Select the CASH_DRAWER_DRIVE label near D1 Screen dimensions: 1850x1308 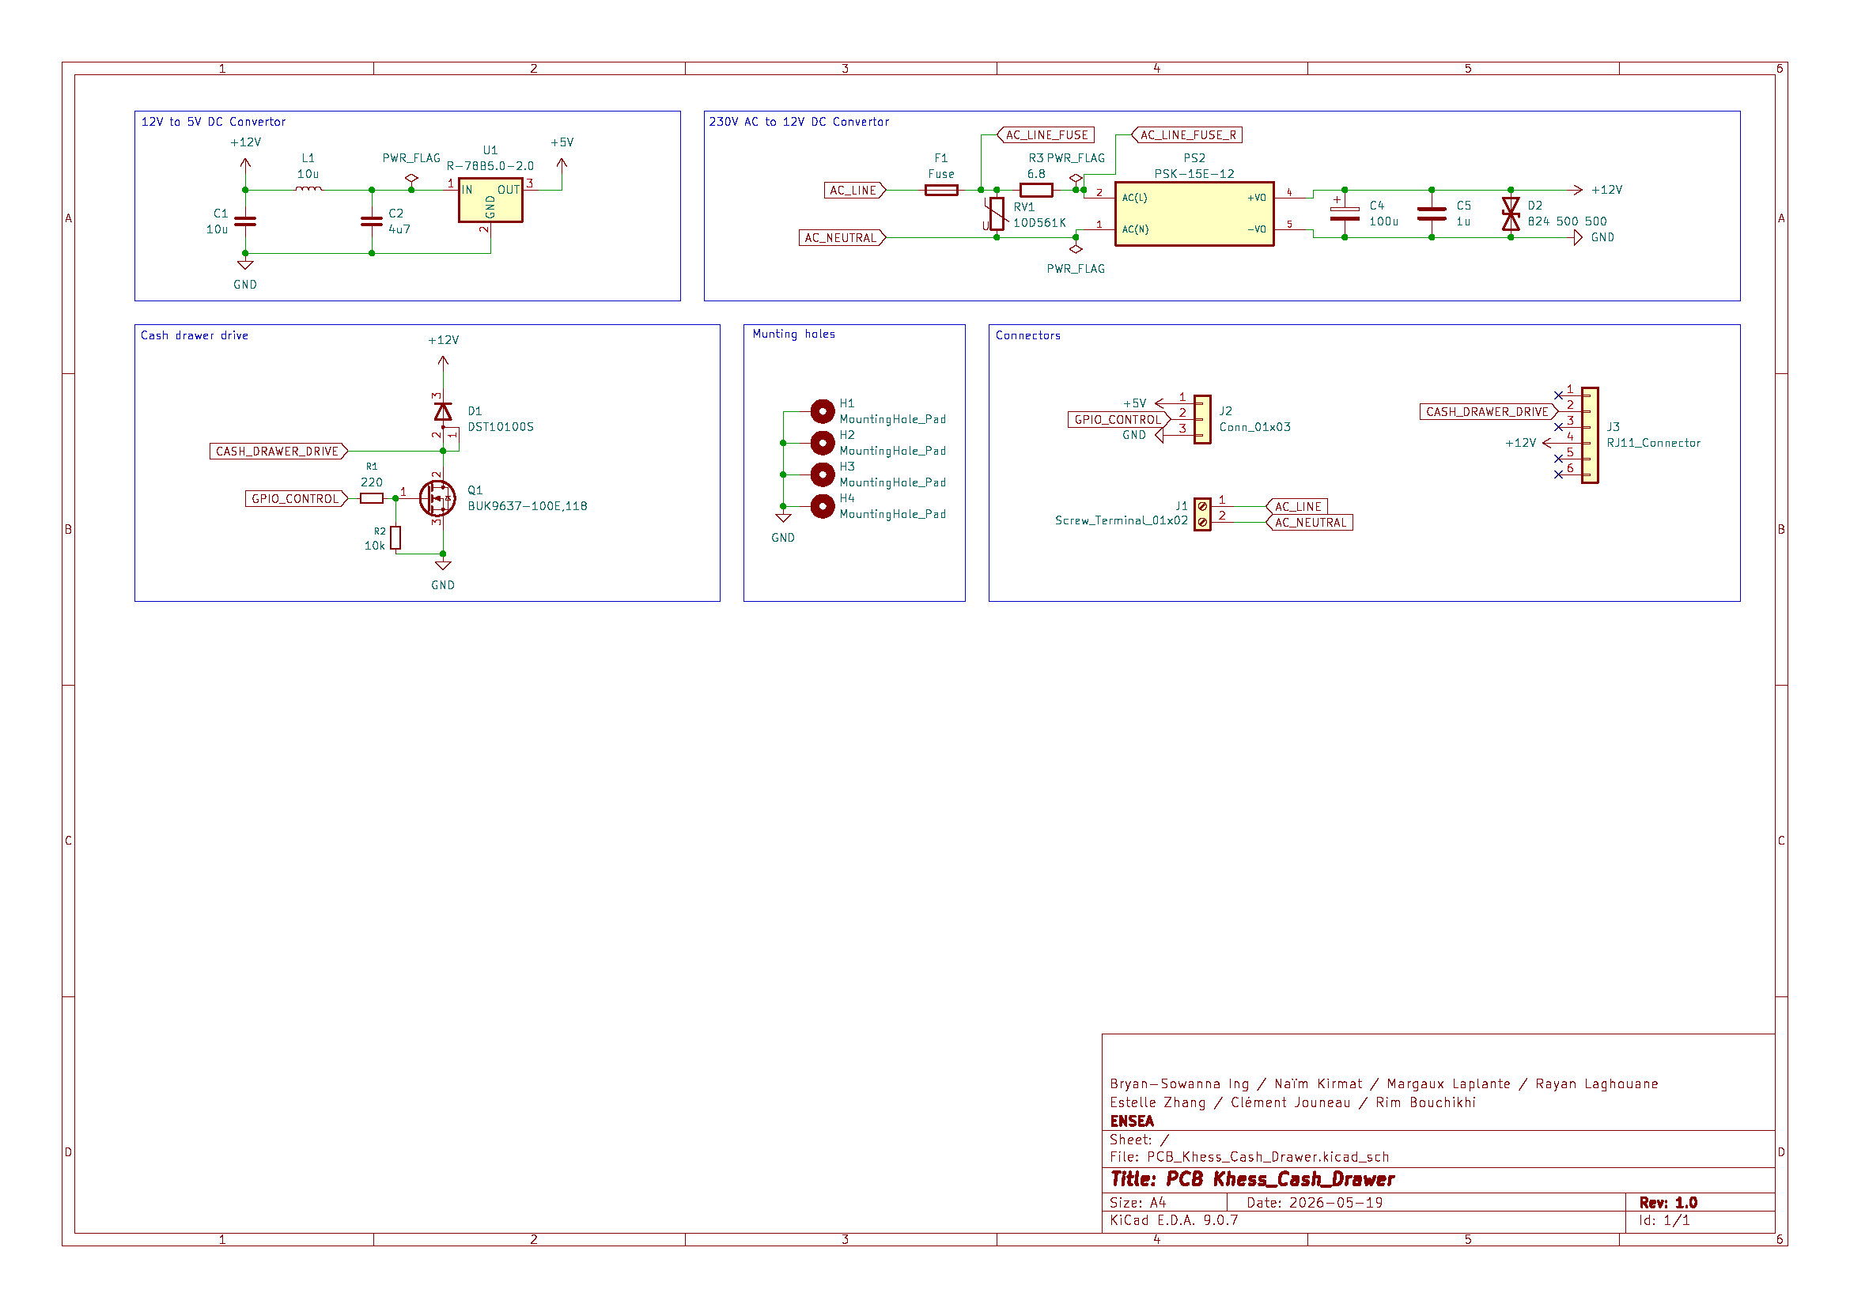coord(278,451)
